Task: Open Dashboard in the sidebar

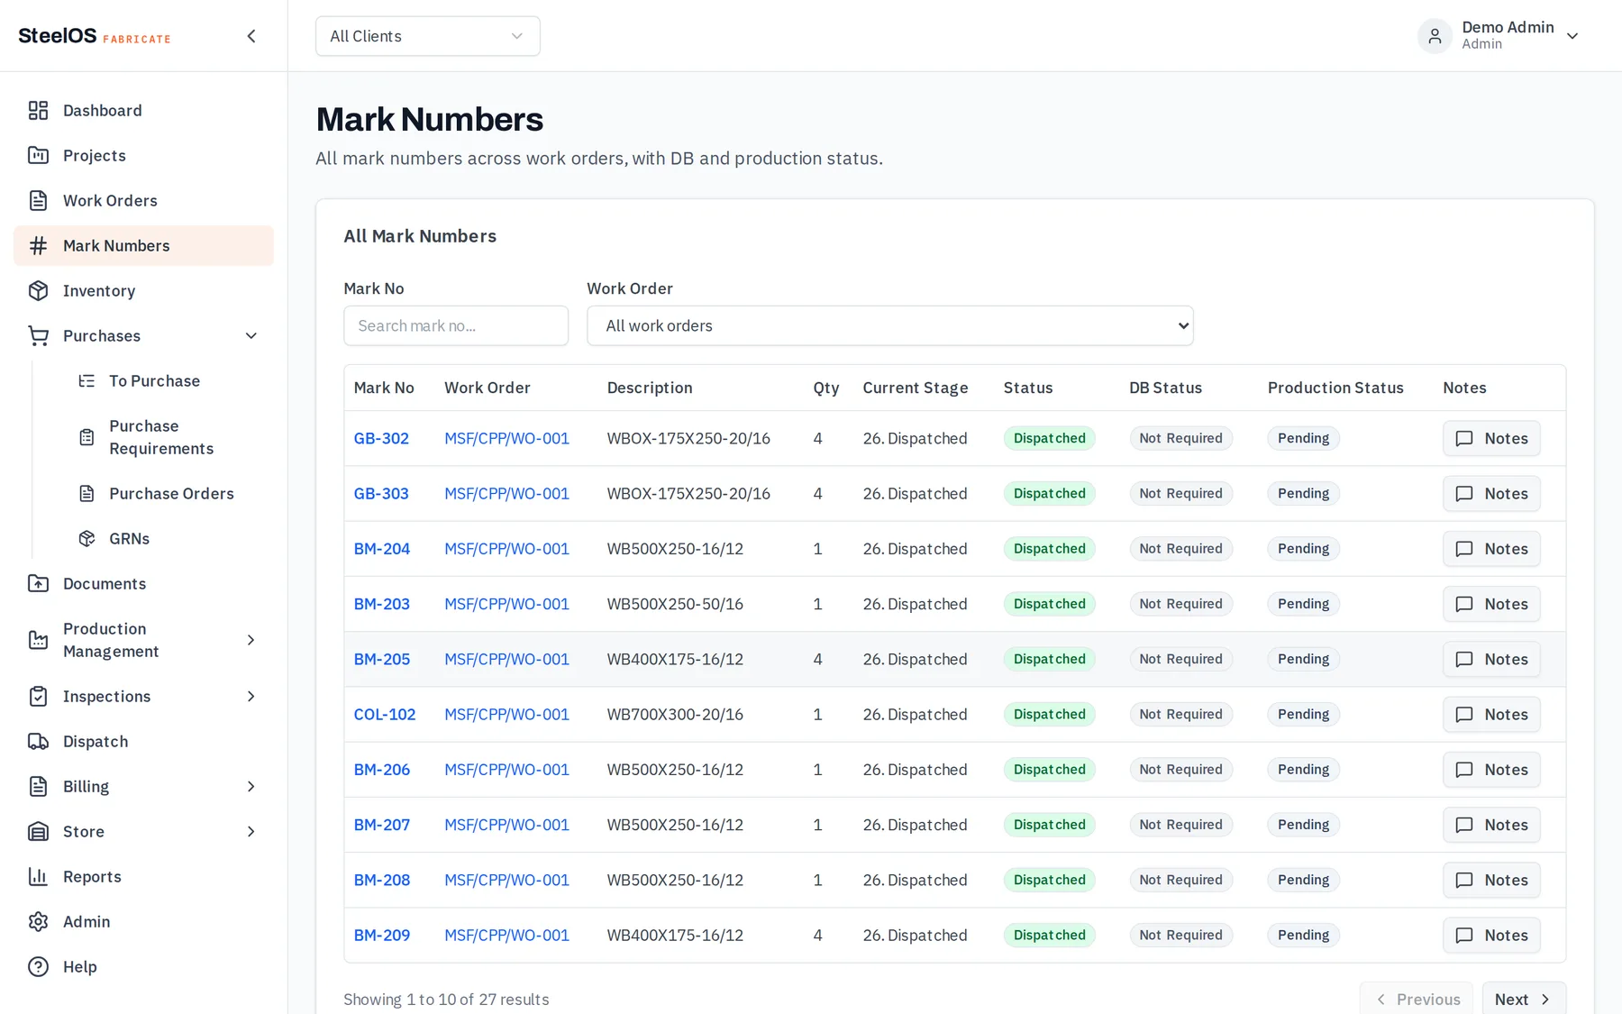Action: 143,111
